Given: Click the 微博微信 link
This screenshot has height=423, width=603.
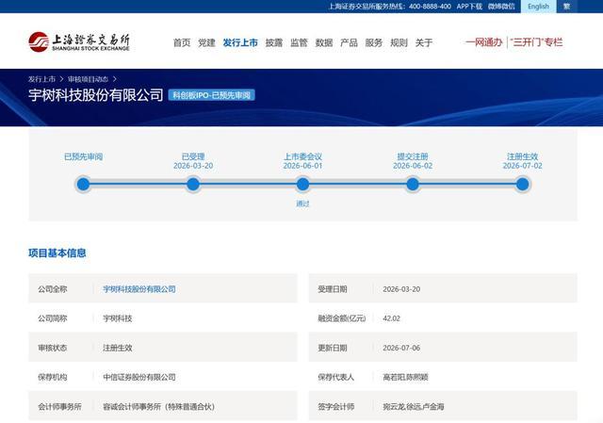Looking at the screenshot, I should point(501,7).
